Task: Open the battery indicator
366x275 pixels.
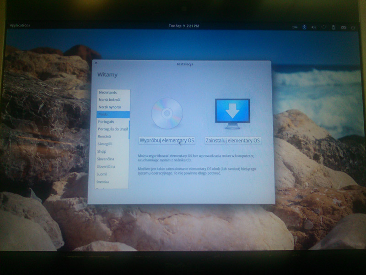Action: click(334, 27)
